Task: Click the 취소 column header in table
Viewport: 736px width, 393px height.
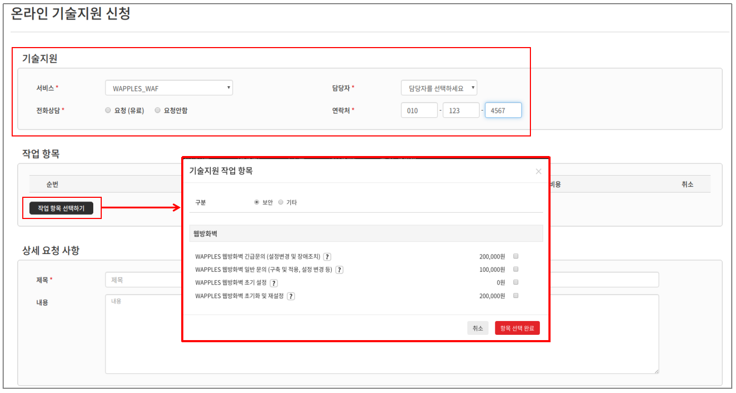Action: point(688,185)
